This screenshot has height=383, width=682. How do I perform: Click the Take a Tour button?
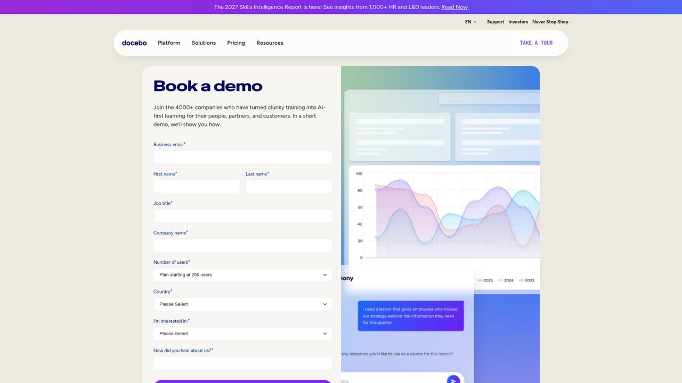coord(536,43)
